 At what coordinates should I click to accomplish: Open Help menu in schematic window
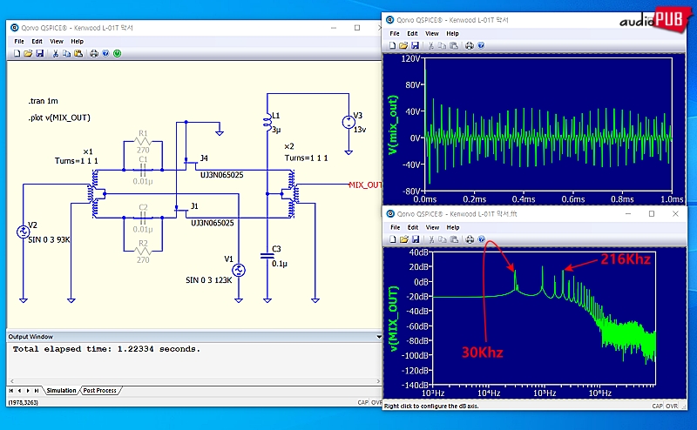click(77, 41)
